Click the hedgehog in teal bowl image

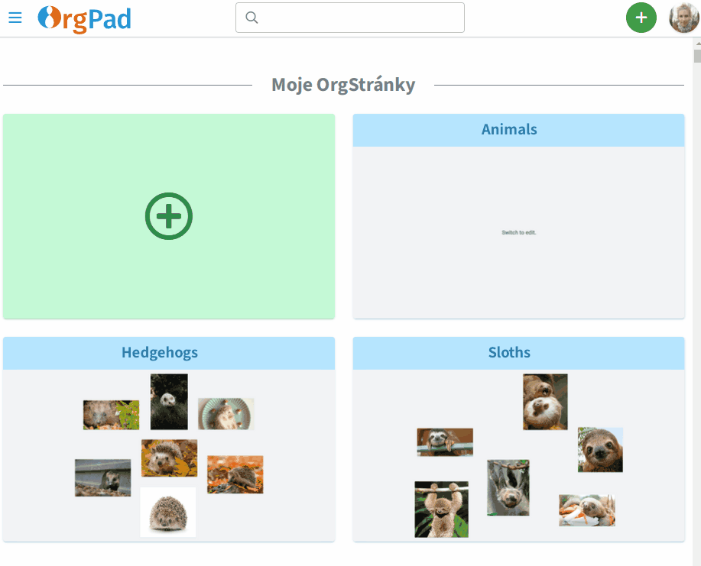(226, 413)
